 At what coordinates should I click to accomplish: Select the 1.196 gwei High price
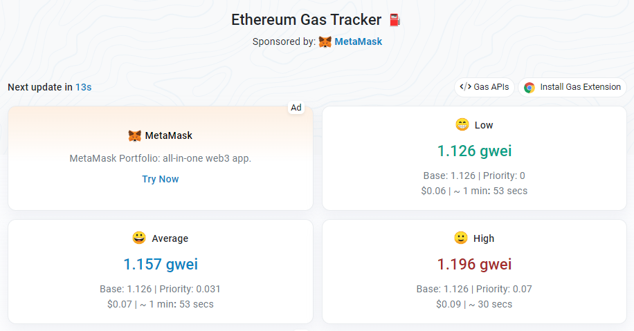click(474, 264)
